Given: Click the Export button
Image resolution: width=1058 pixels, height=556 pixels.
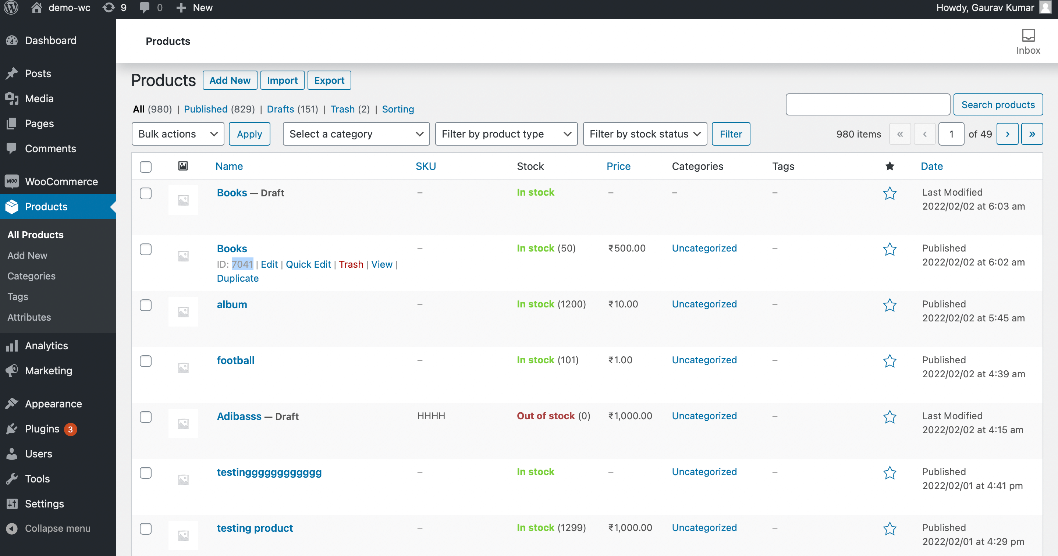Looking at the screenshot, I should point(329,81).
